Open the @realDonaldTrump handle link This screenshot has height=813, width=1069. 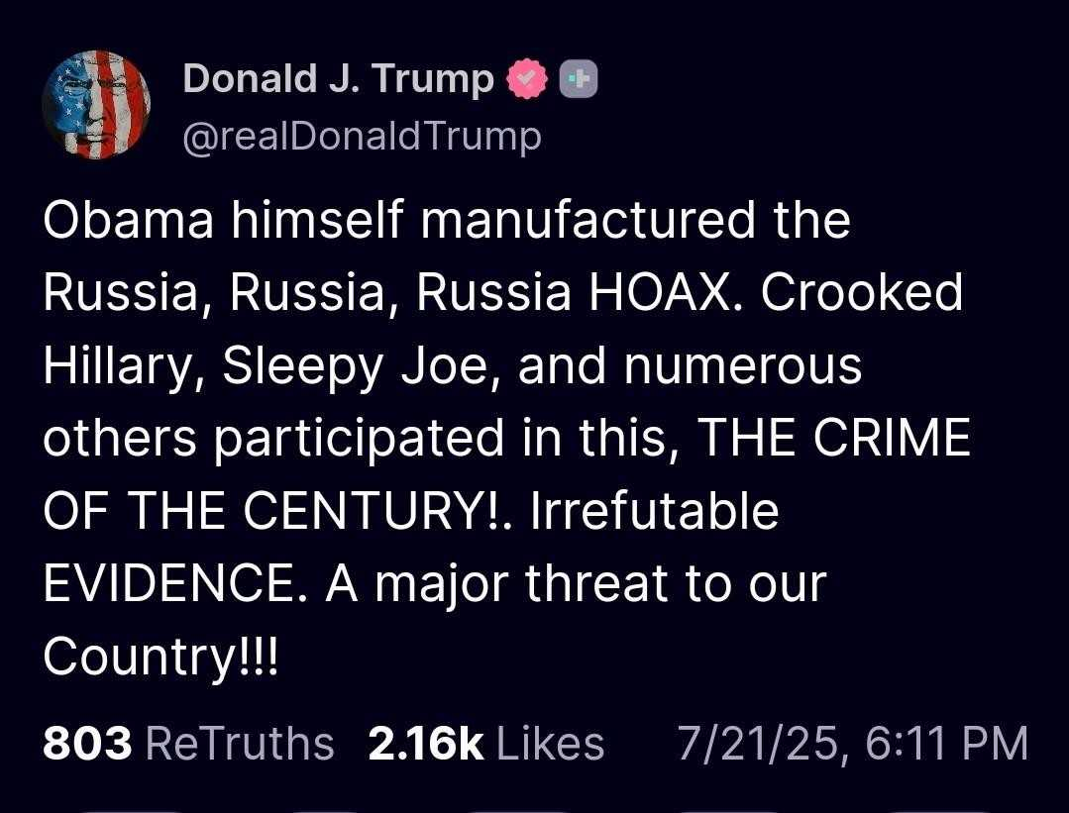pos(362,137)
